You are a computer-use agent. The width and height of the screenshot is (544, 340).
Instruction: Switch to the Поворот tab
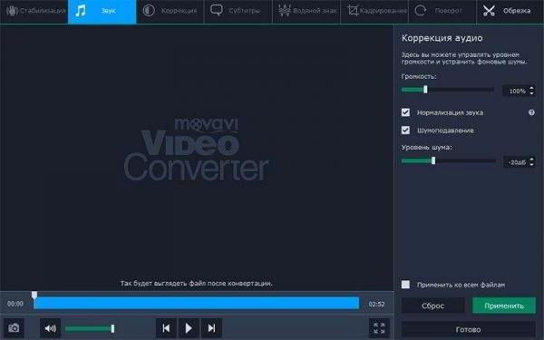pos(442,11)
